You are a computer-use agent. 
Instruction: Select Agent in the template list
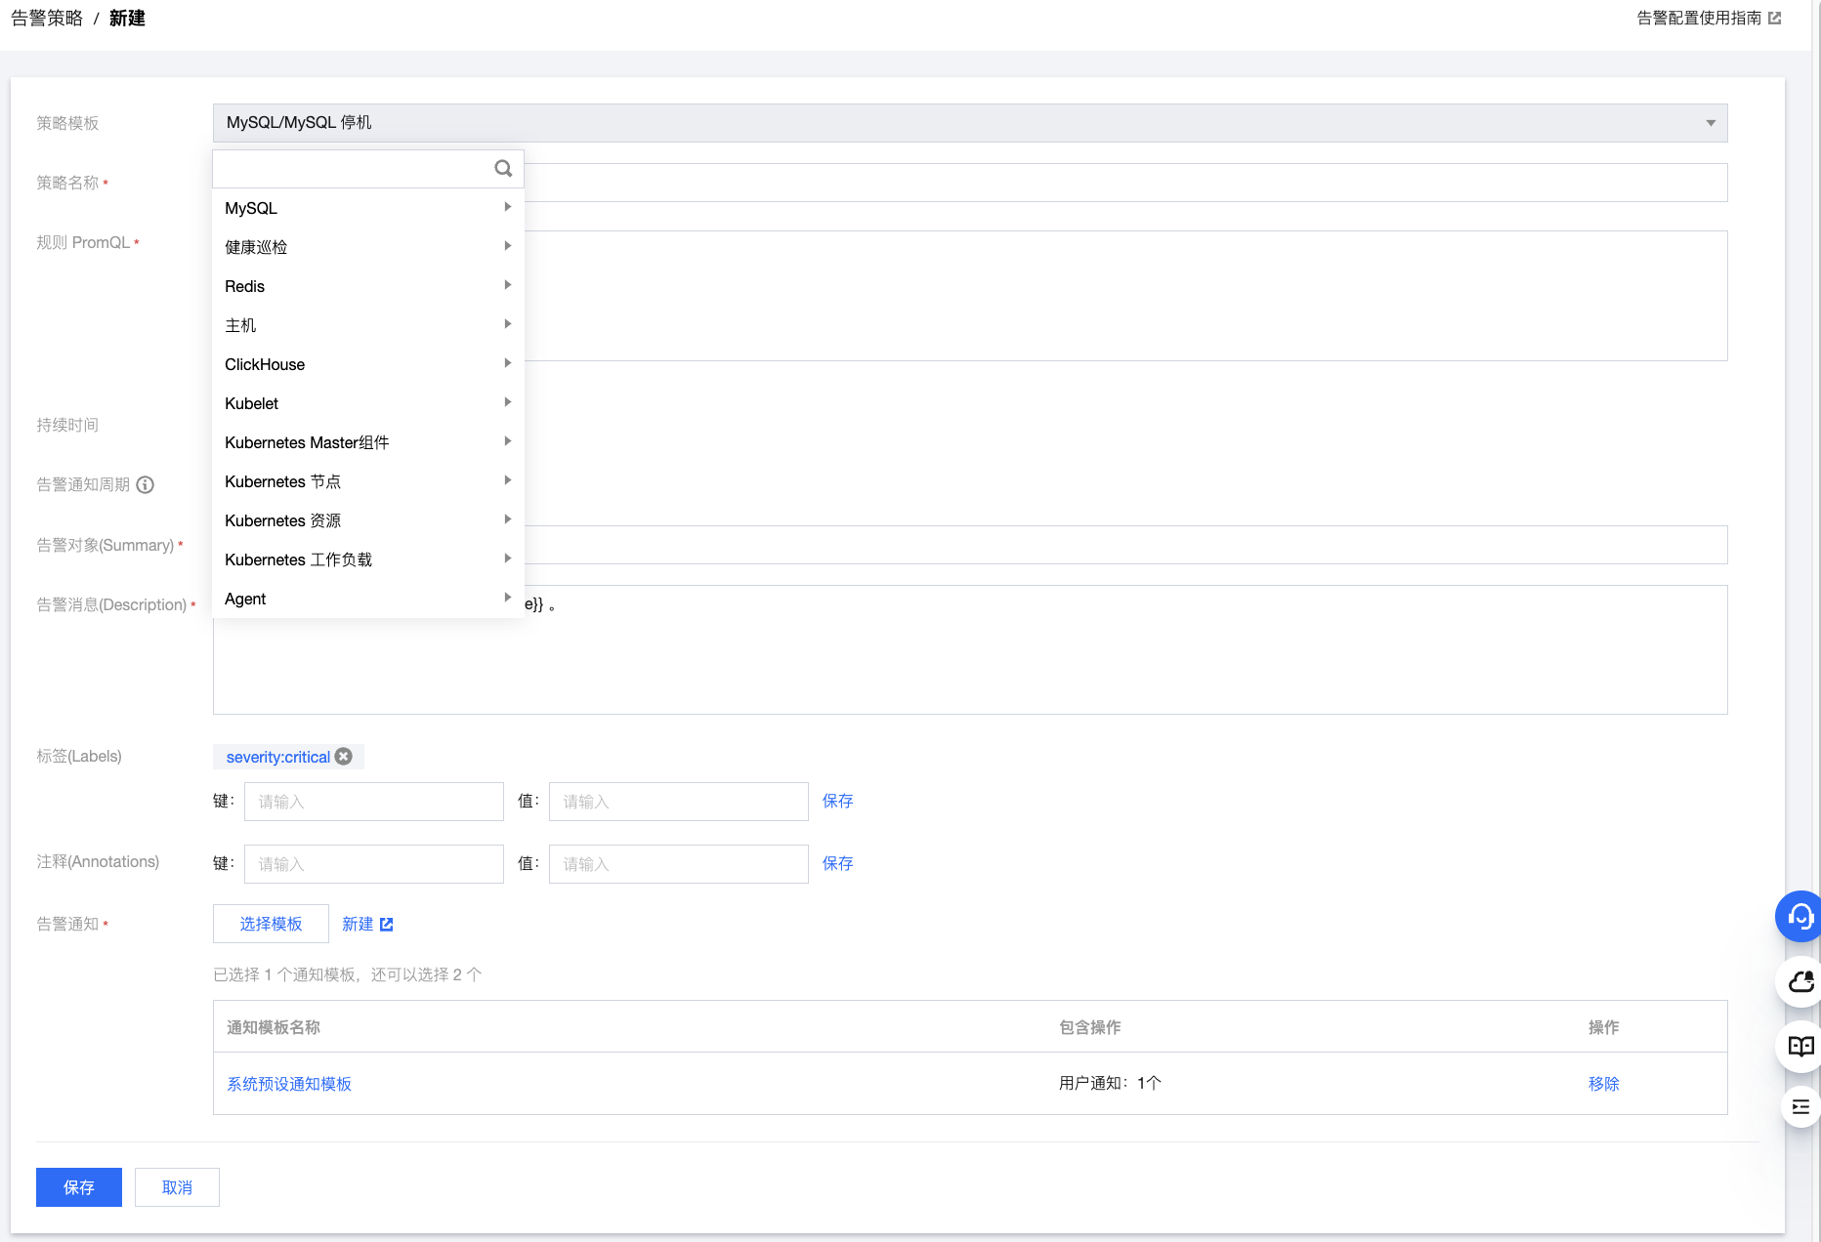click(x=368, y=599)
